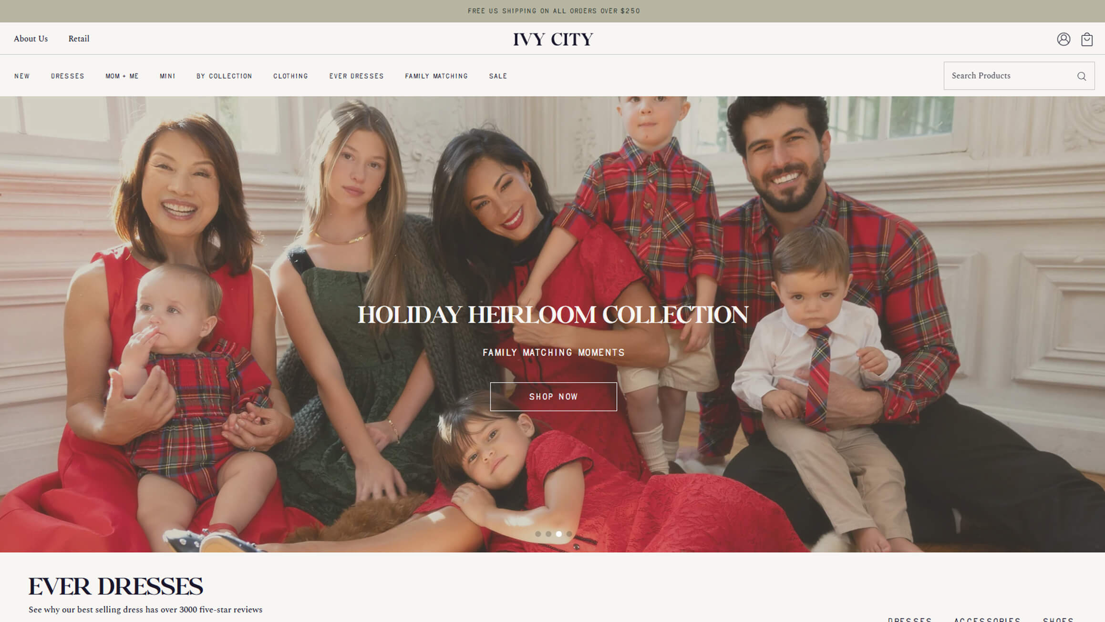Expand the CLOTHING navigation menu

click(x=290, y=76)
